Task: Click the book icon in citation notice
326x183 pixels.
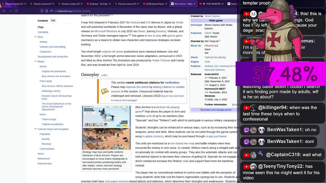Action: 105,91
